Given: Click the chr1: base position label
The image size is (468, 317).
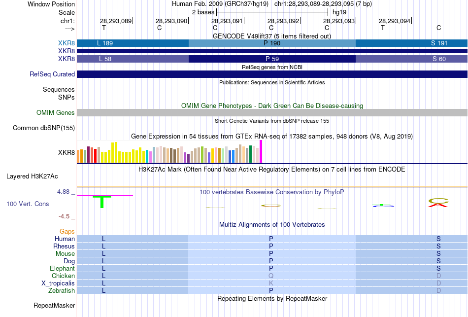Looking at the screenshot, I should coord(67,21).
